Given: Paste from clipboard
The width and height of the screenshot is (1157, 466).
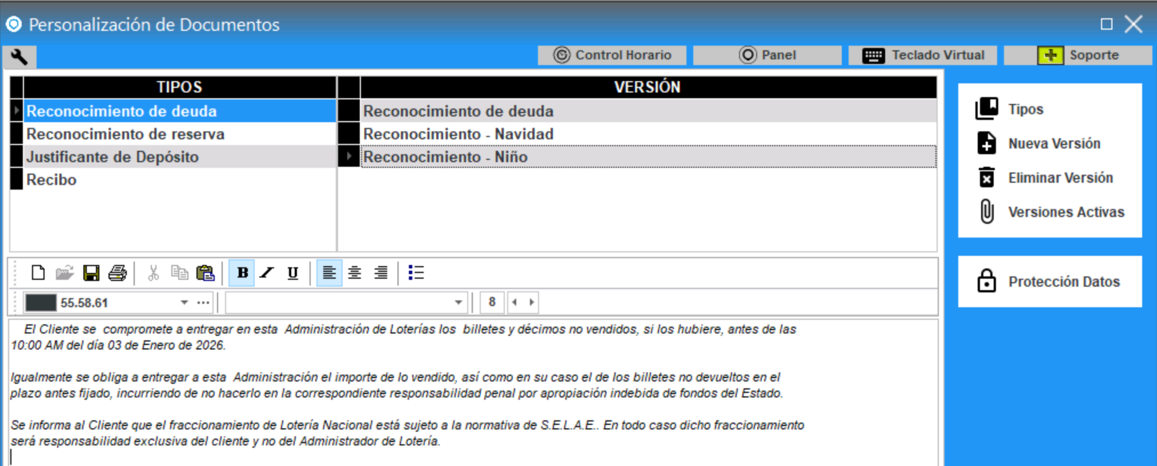Looking at the screenshot, I should coord(206,273).
